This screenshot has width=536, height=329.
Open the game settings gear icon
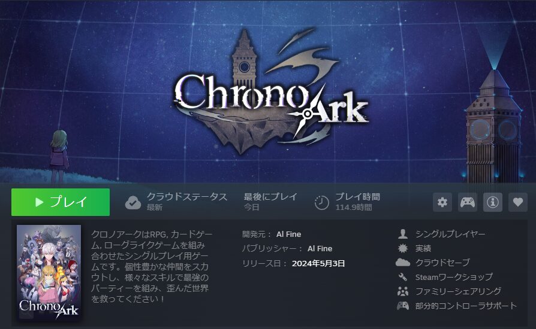[442, 202]
